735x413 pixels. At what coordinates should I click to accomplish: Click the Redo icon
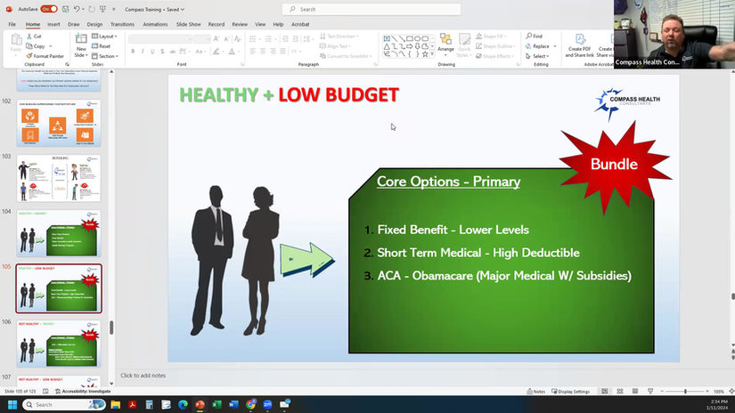pyautogui.click(x=92, y=10)
